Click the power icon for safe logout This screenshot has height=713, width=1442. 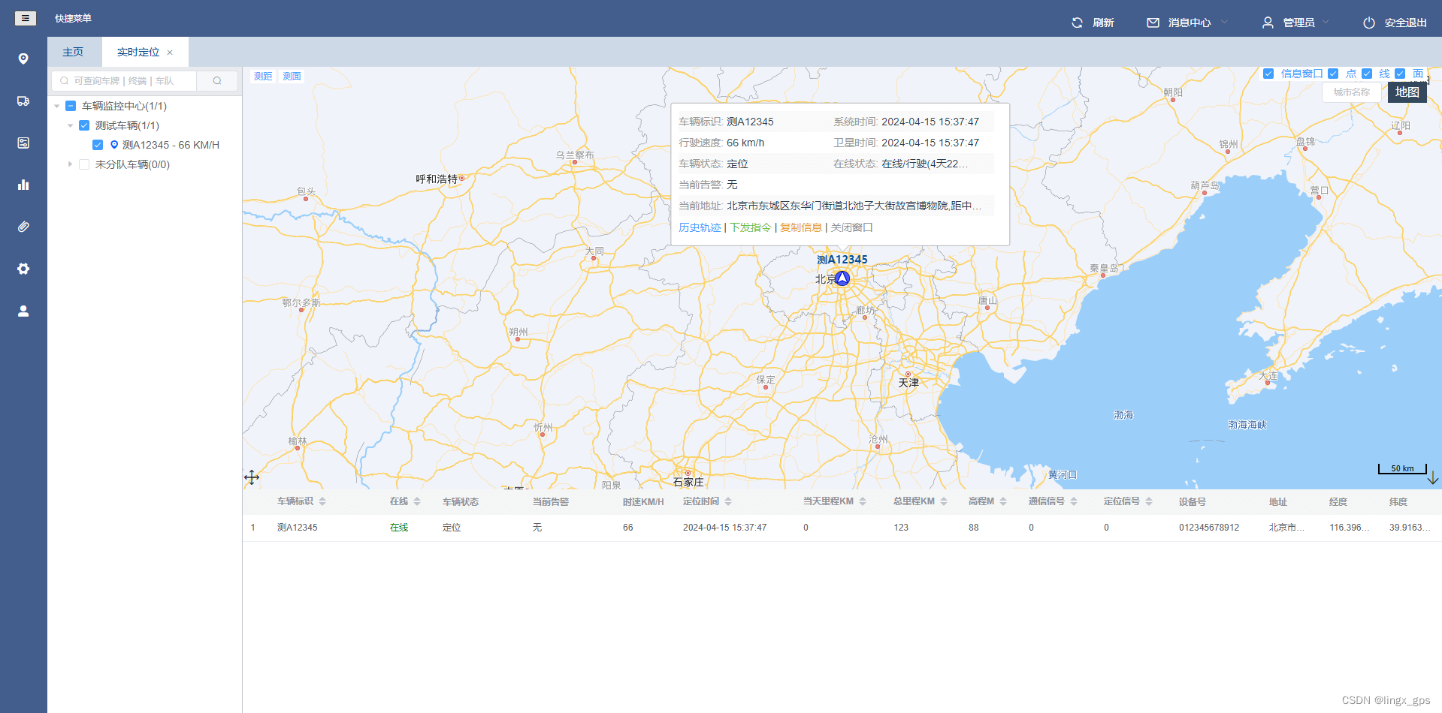[1369, 23]
